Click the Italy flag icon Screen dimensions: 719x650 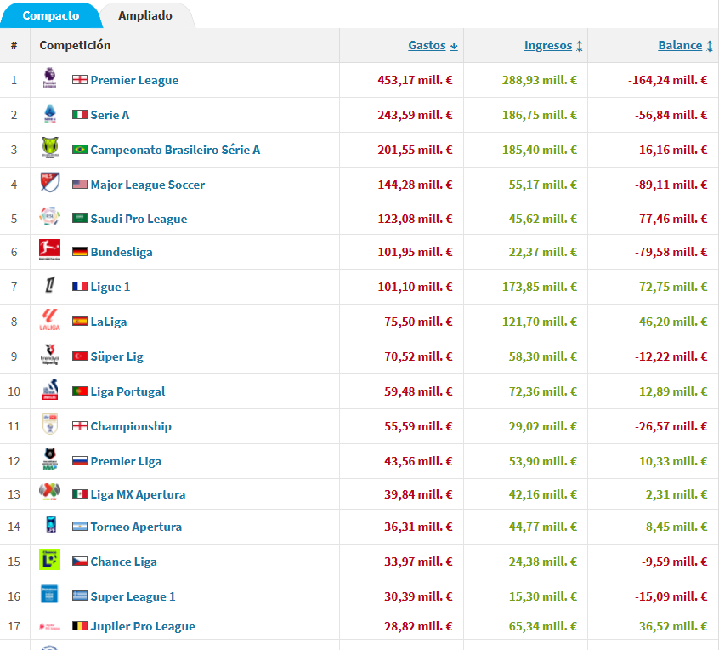coord(80,114)
